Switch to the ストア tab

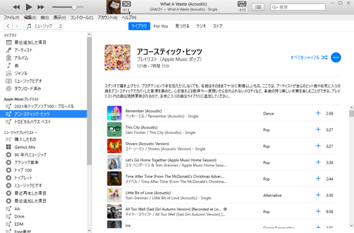pyautogui.click(x=218, y=26)
